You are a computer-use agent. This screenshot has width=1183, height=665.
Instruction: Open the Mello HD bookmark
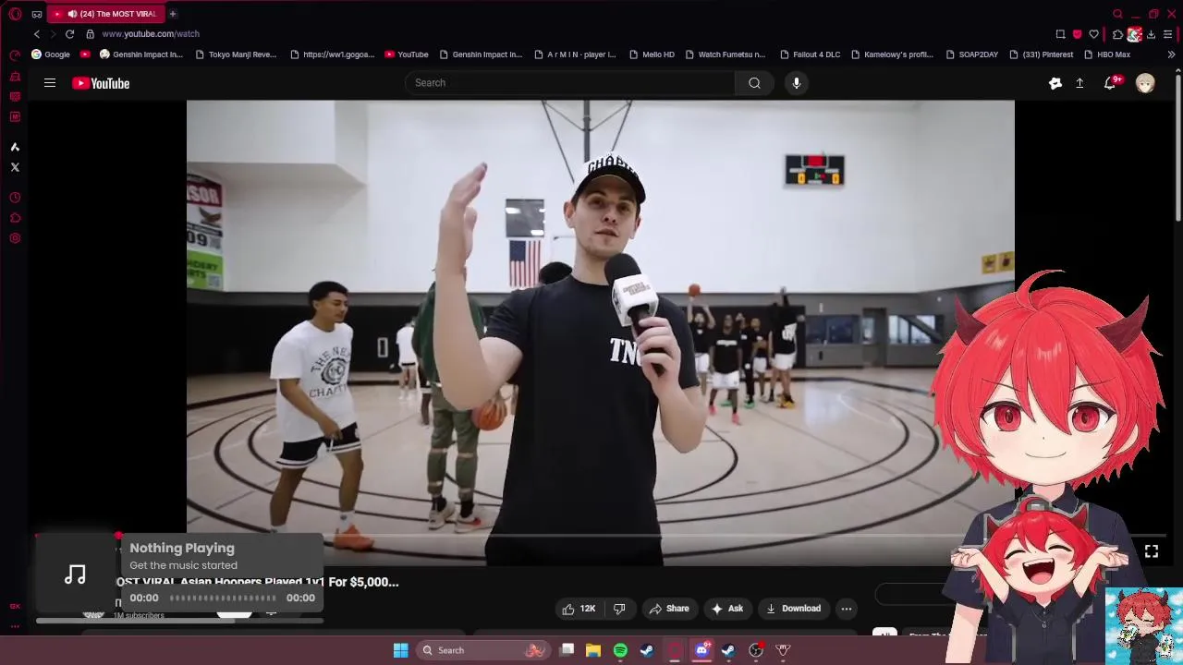tap(651, 54)
